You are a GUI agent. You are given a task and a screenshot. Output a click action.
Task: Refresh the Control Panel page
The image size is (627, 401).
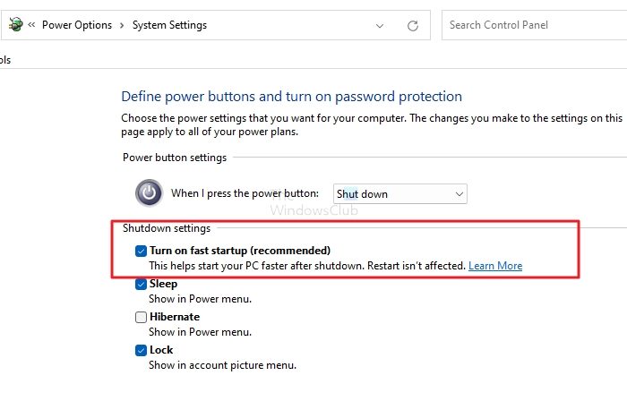coord(413,25)
